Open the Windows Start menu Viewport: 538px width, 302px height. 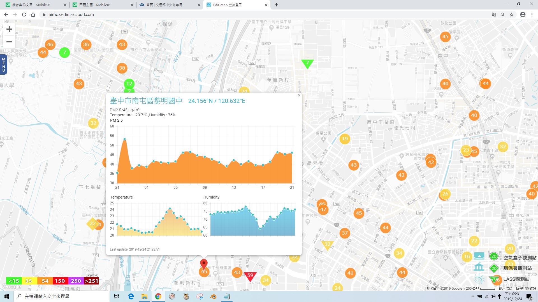pyautogui.click(x=7, y=296)
